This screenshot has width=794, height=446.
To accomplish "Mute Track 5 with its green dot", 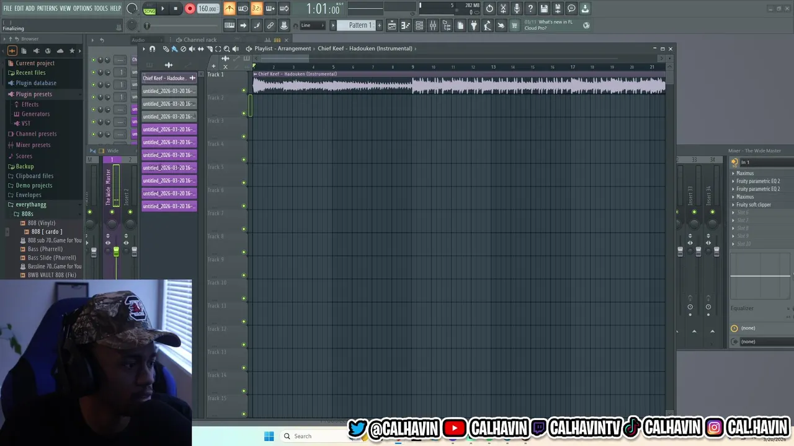I will (x=244, y=183).
